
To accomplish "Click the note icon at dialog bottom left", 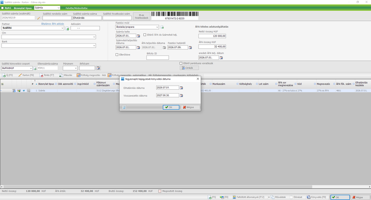I will (x=124, y=107).
